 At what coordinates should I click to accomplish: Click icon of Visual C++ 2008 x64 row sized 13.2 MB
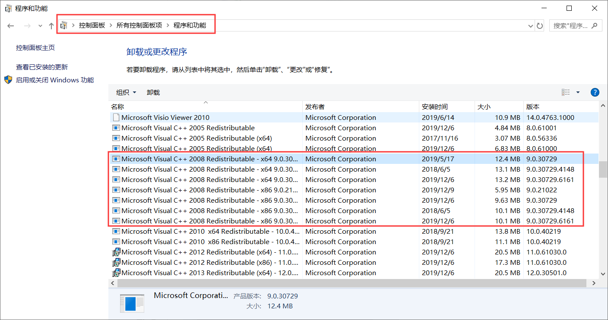116,179
